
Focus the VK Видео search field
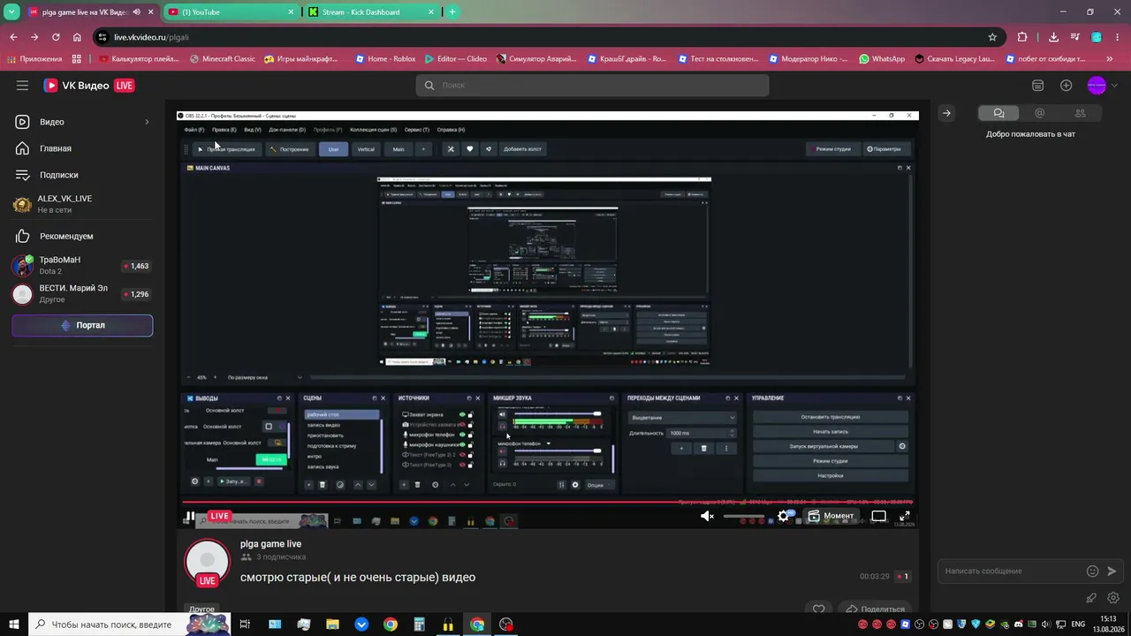click(592, 86)
